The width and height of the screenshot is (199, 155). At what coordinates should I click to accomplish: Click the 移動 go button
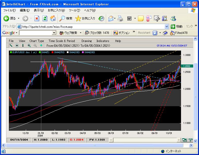point(176,27)
